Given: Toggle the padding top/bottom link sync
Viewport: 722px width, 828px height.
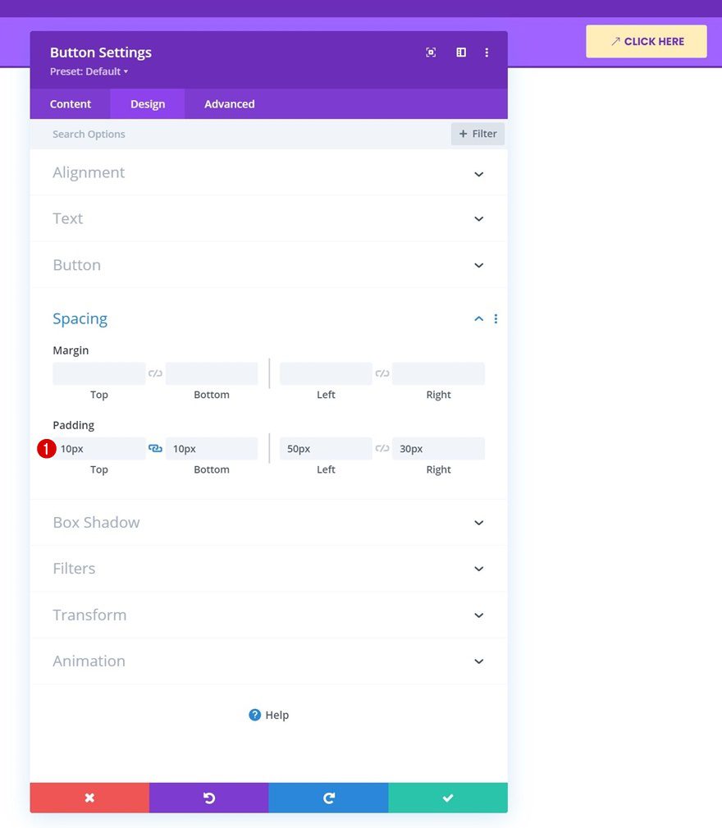Looking at the screenshot, I should coord(155,448).
